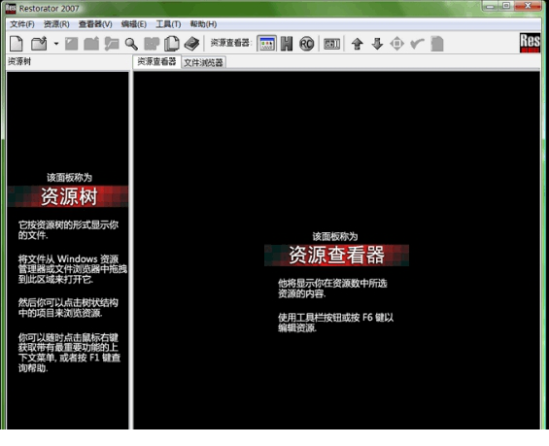This screenshot has height=446, width=549.
Task: Toggle the edit mode (ab|) icon
Action: pos(331,44)
